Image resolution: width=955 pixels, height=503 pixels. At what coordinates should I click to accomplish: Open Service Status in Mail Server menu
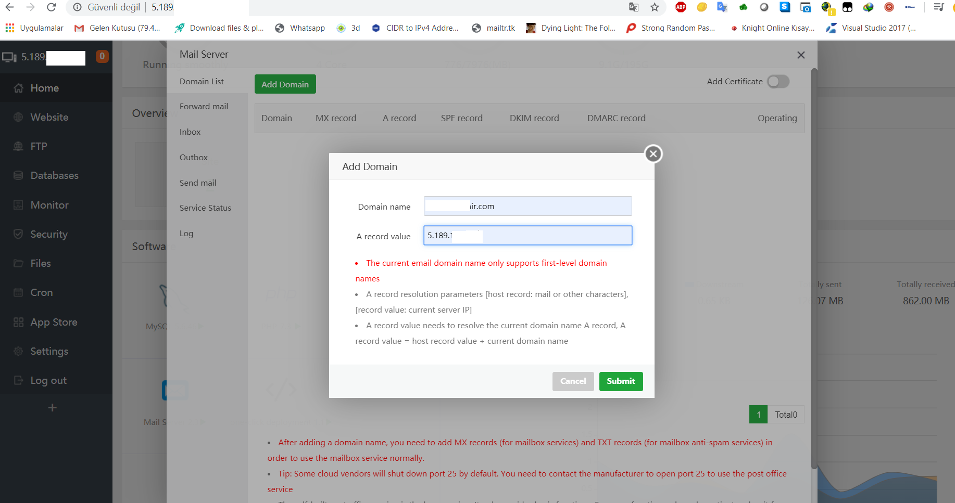205,208
